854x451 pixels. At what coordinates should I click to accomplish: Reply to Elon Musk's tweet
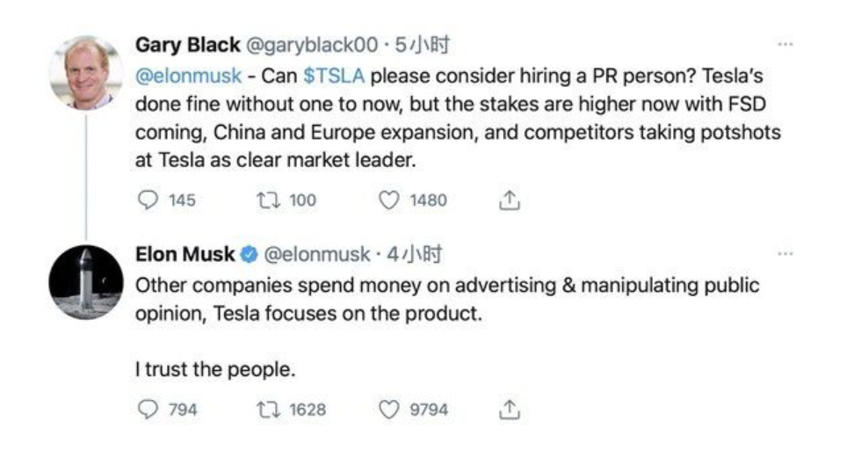(x=148, y=410)
